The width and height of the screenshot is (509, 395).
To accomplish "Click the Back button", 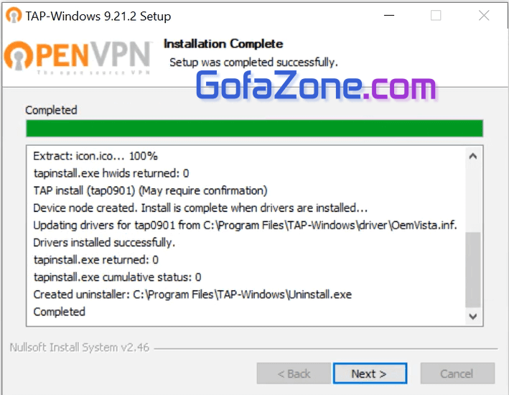I will coord(294,373).
